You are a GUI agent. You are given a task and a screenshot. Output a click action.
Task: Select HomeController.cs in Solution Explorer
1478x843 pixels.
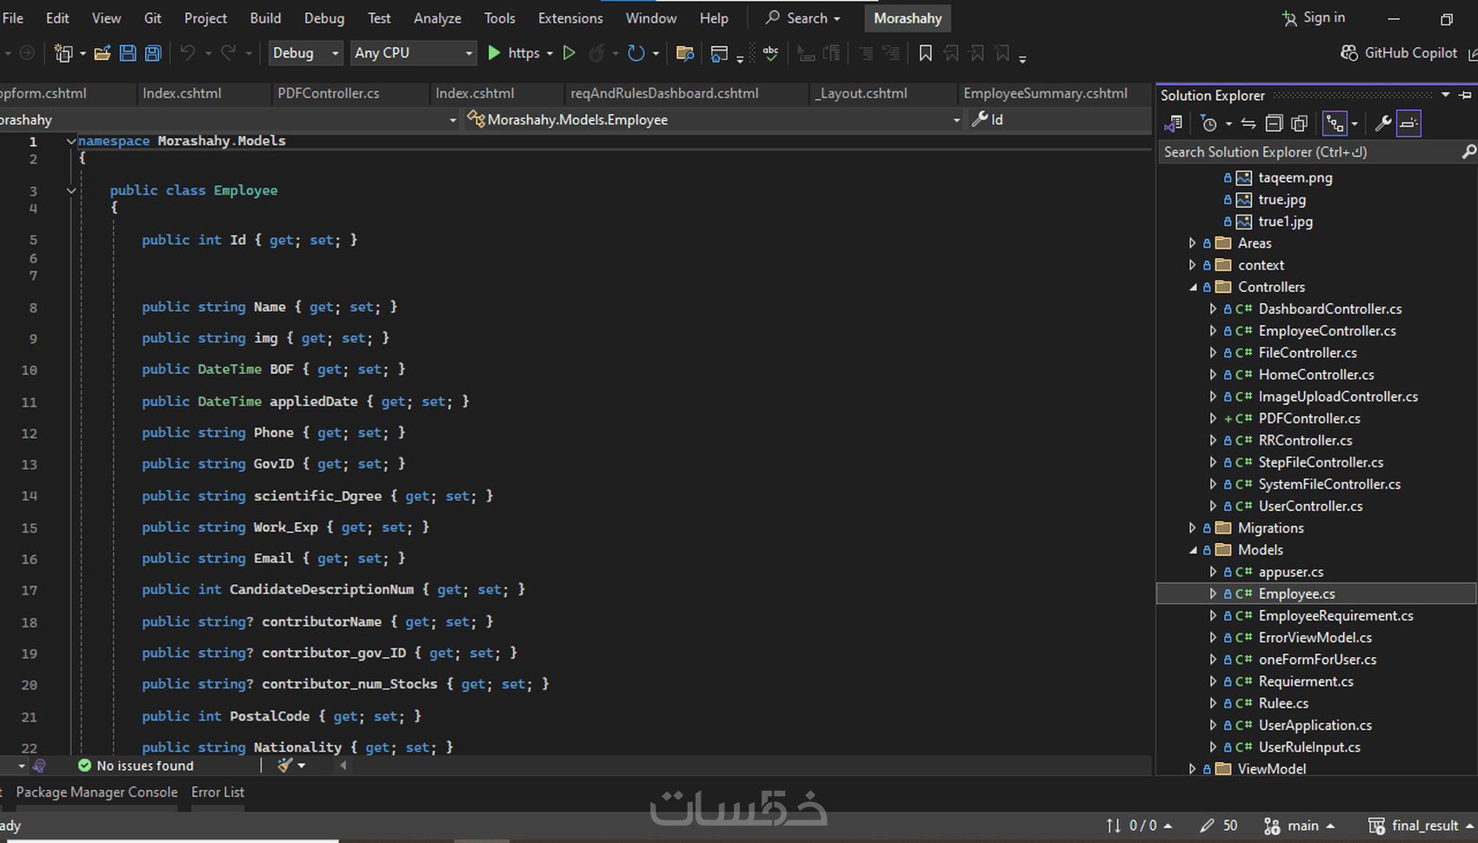tap(1316, 375)
